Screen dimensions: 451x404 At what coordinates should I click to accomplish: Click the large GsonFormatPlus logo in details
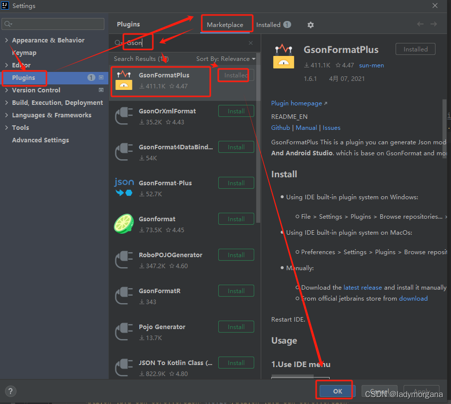(284, 56)
